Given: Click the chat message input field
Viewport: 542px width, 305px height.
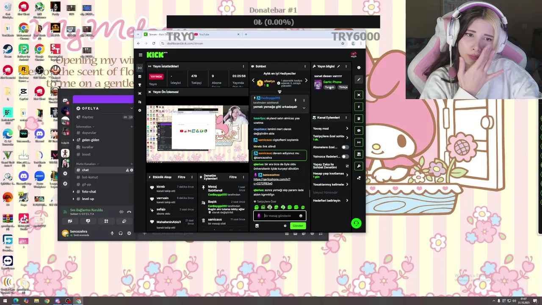Looking at the screenshot, I should [279, 216].
